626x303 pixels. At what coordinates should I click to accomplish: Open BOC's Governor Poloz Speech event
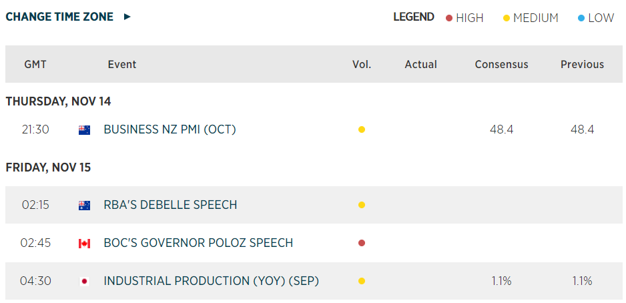(x=198, y=243)
